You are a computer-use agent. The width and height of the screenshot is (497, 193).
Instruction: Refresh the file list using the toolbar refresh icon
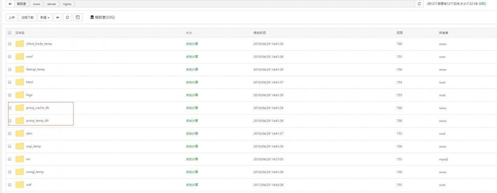click(x=68, y=17)
